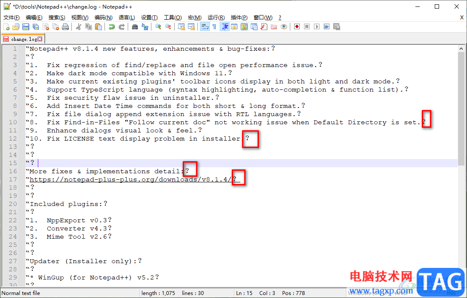Click the Close All toolbar icon
The width and height of the screenshot is (467, 298).
(x=56, y=27)
